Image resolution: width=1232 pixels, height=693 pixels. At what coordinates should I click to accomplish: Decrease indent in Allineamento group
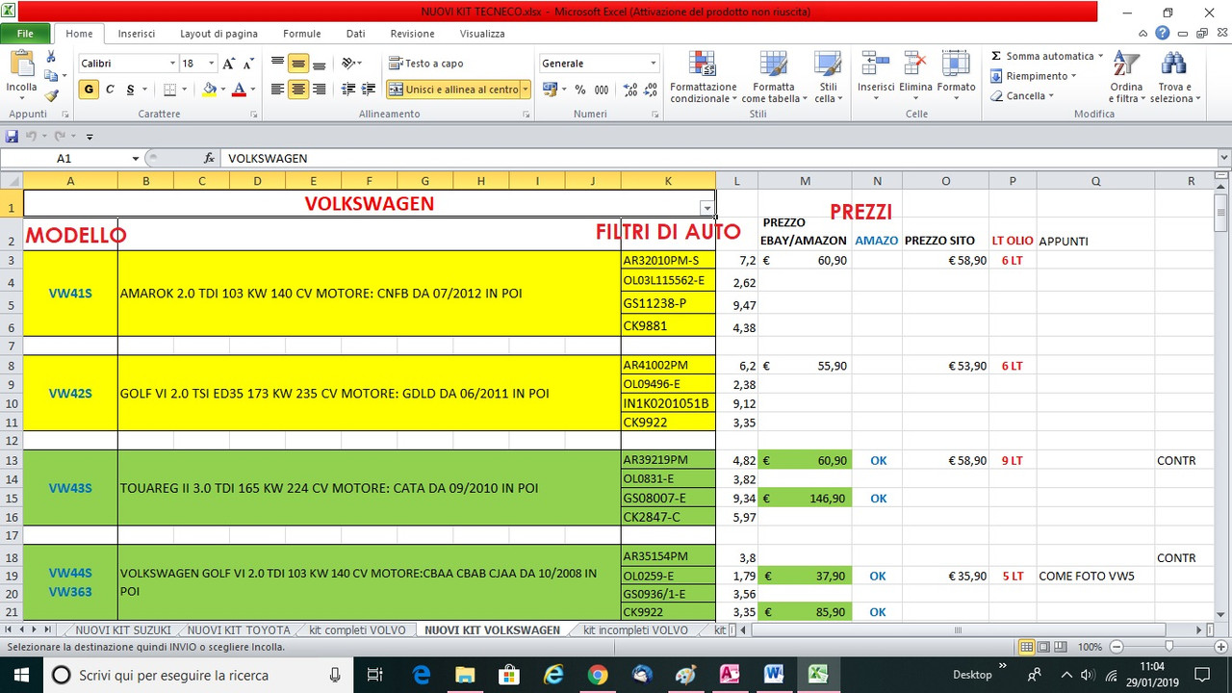(x=347, y=90)
